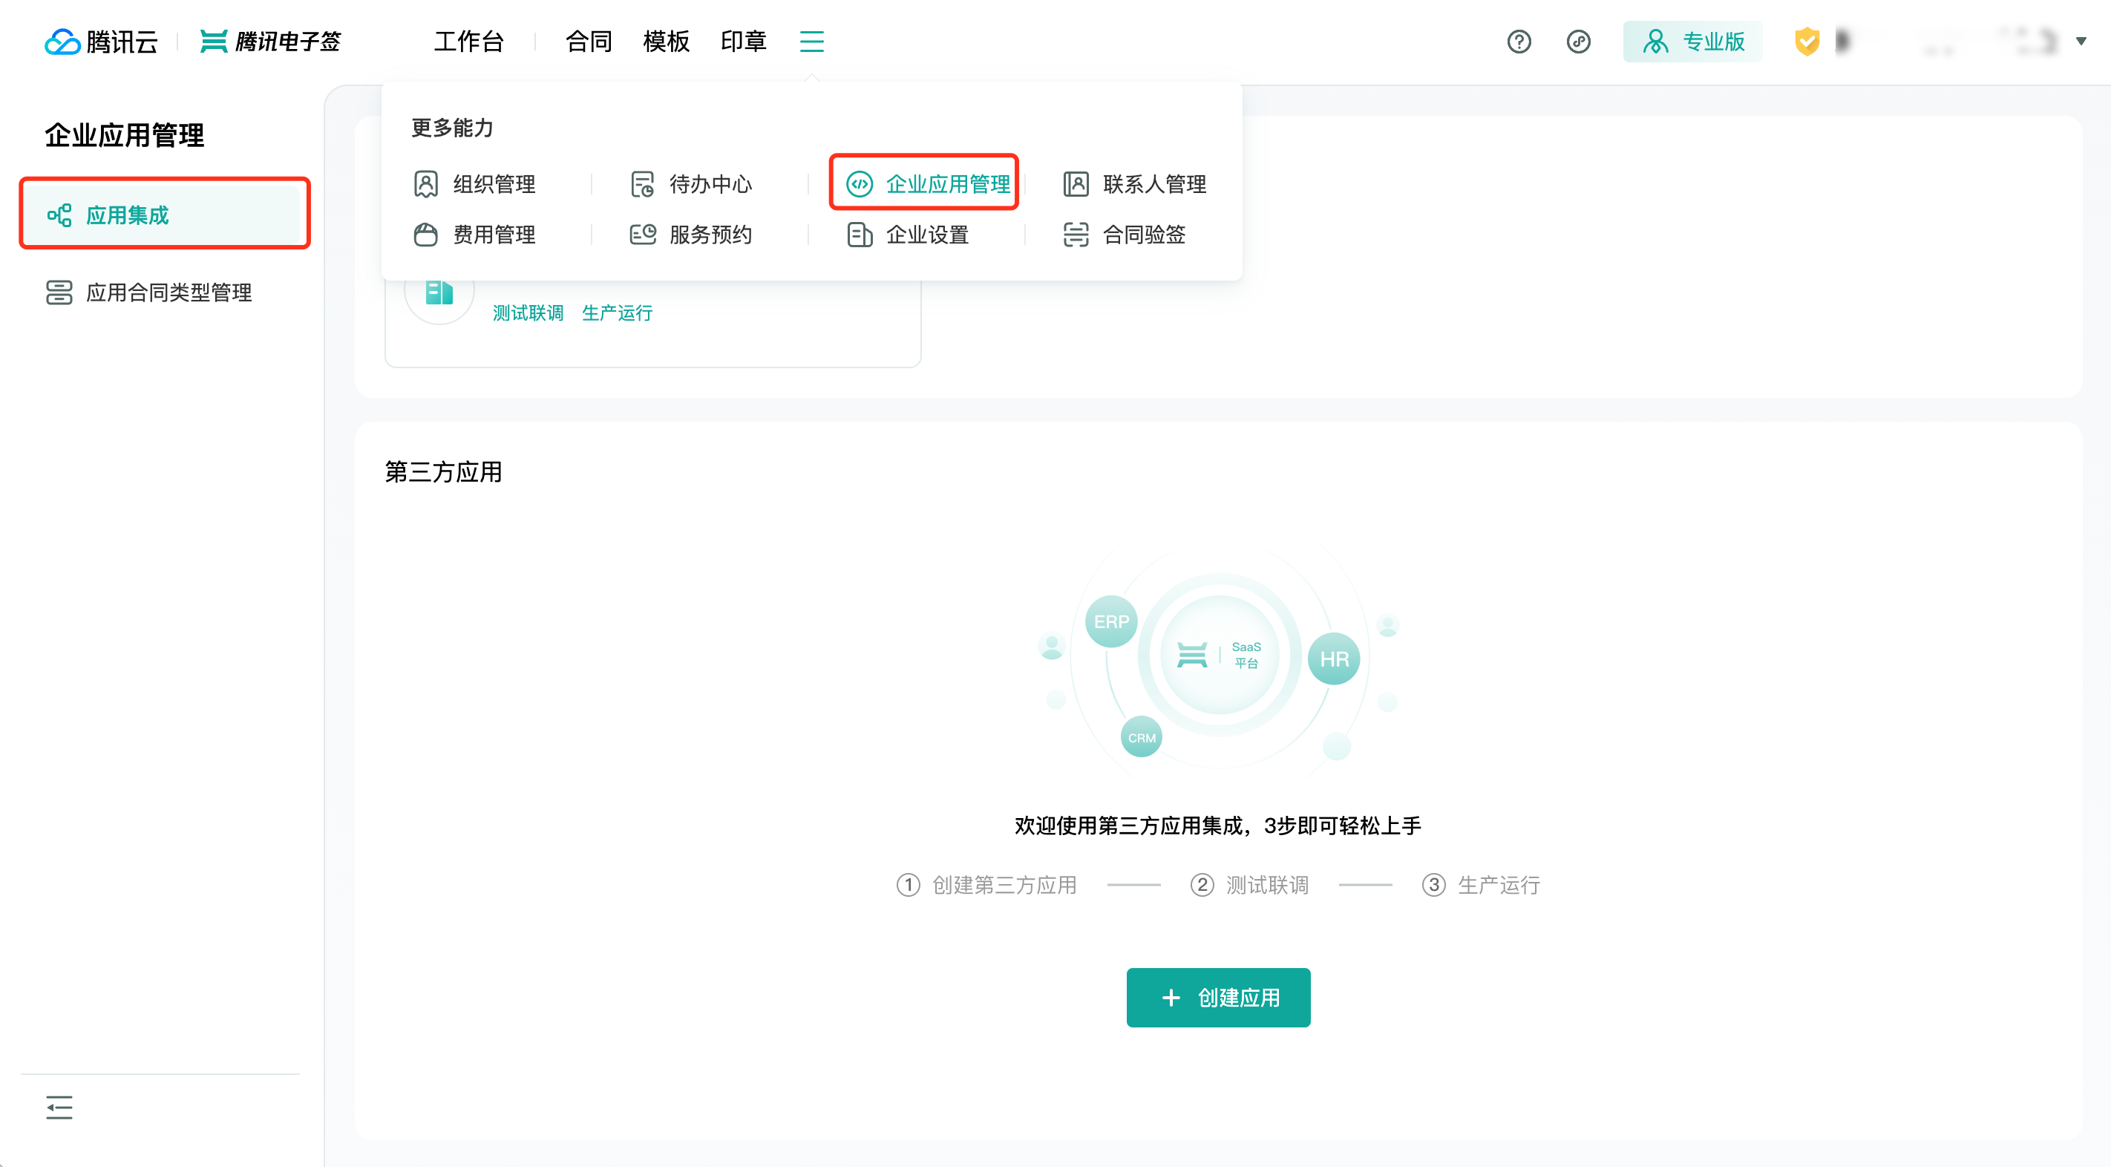Click the gold verified shield icon
Viewport: 2111px width, 1167px height.
coord(1806,41)
